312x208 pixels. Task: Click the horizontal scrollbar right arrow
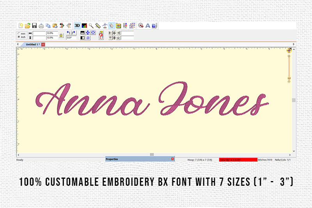pyautogui.click(x=290, y=155)
